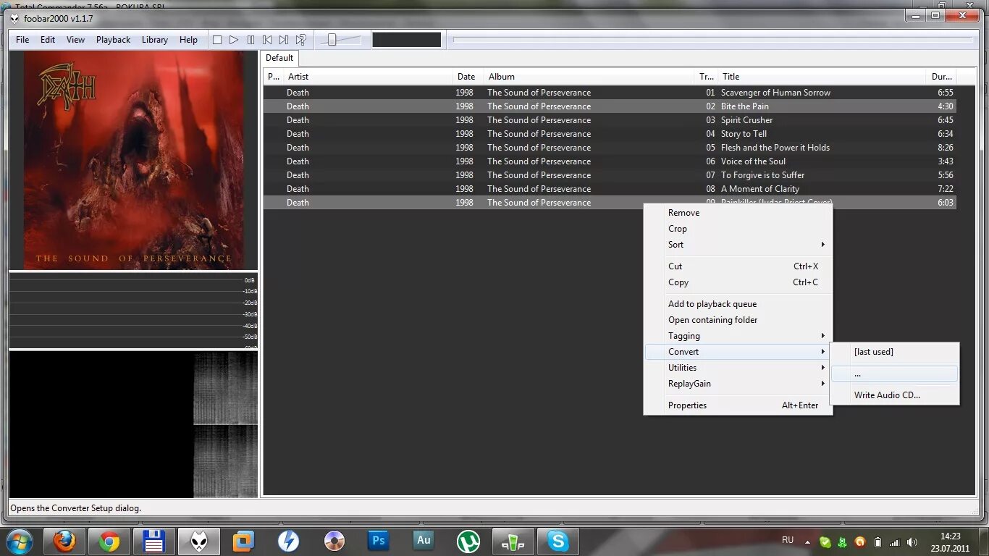Open the Playback menu
This screenshot has width=989, height=556.
pos(114,40)
